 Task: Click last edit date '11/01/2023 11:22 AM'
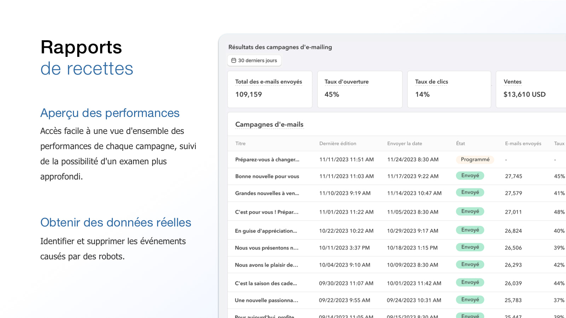pos(346,212)
